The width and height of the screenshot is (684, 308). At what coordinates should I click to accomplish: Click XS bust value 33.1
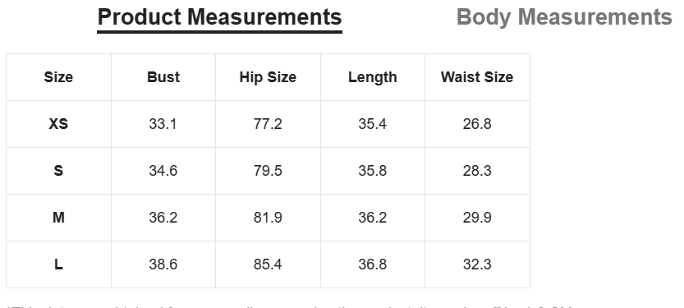[163, 124]
